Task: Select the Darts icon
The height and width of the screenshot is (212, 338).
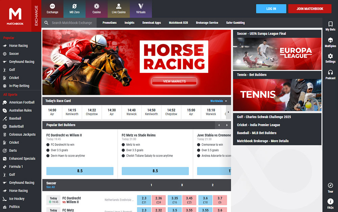Action: tap(4, 151)
